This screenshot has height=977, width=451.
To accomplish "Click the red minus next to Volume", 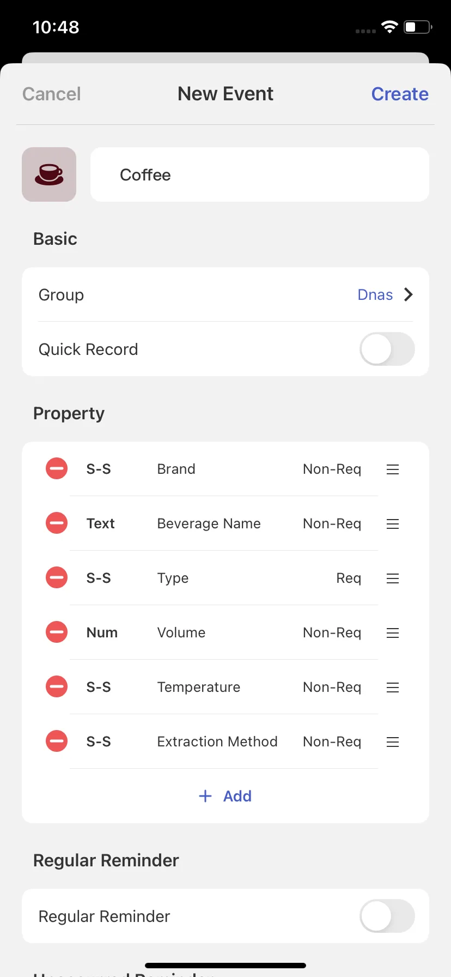I will coord(57,632).
